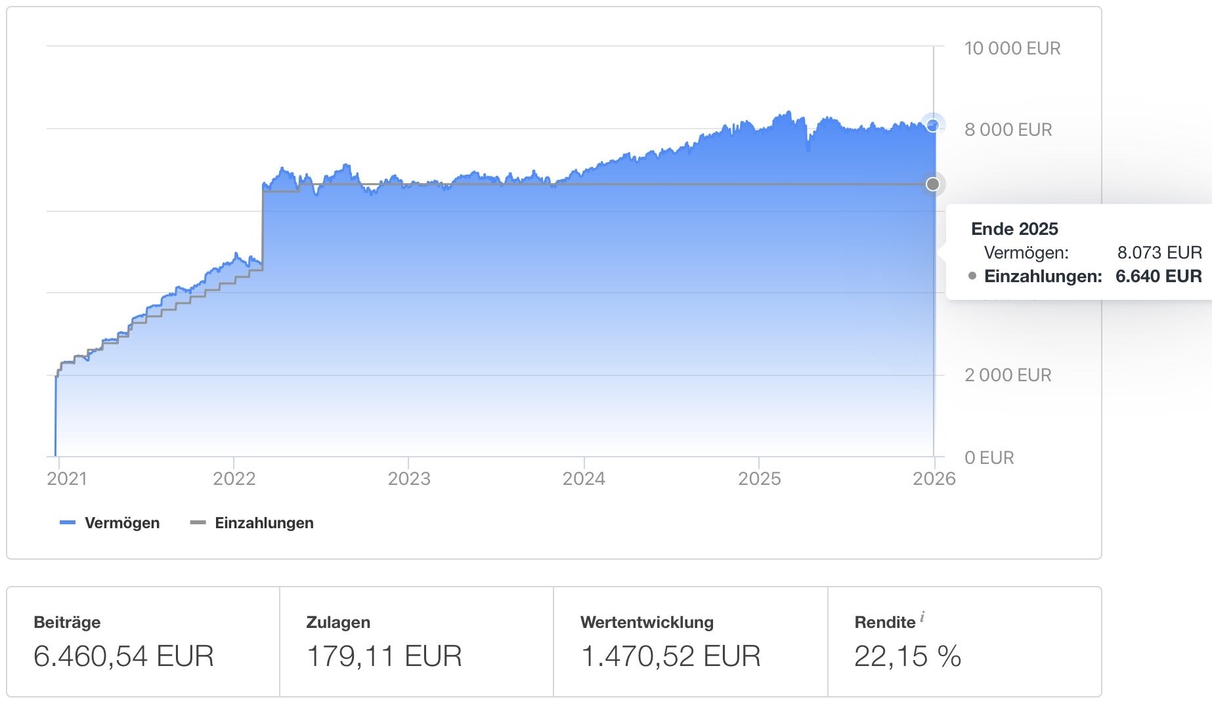Image resolution: width=1212 pixels, height=708 pixels.
Task: Toggle the Einzahlungen series in the legend
Action: click(264, 523)
